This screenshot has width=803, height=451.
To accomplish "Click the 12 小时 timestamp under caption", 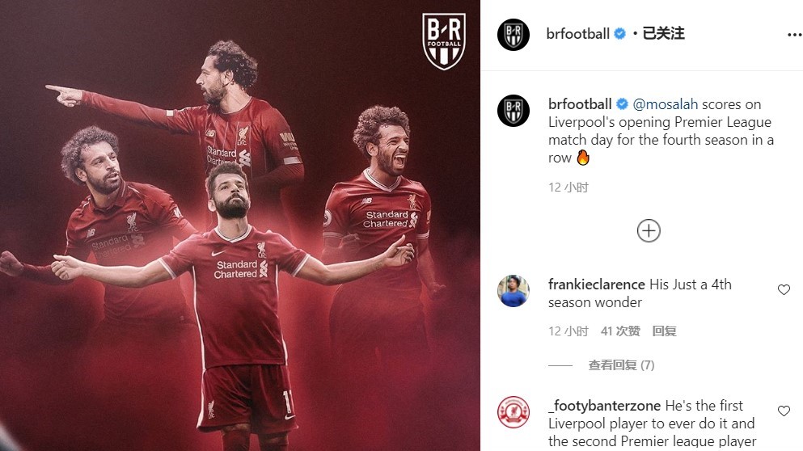I will pos(568,188).
